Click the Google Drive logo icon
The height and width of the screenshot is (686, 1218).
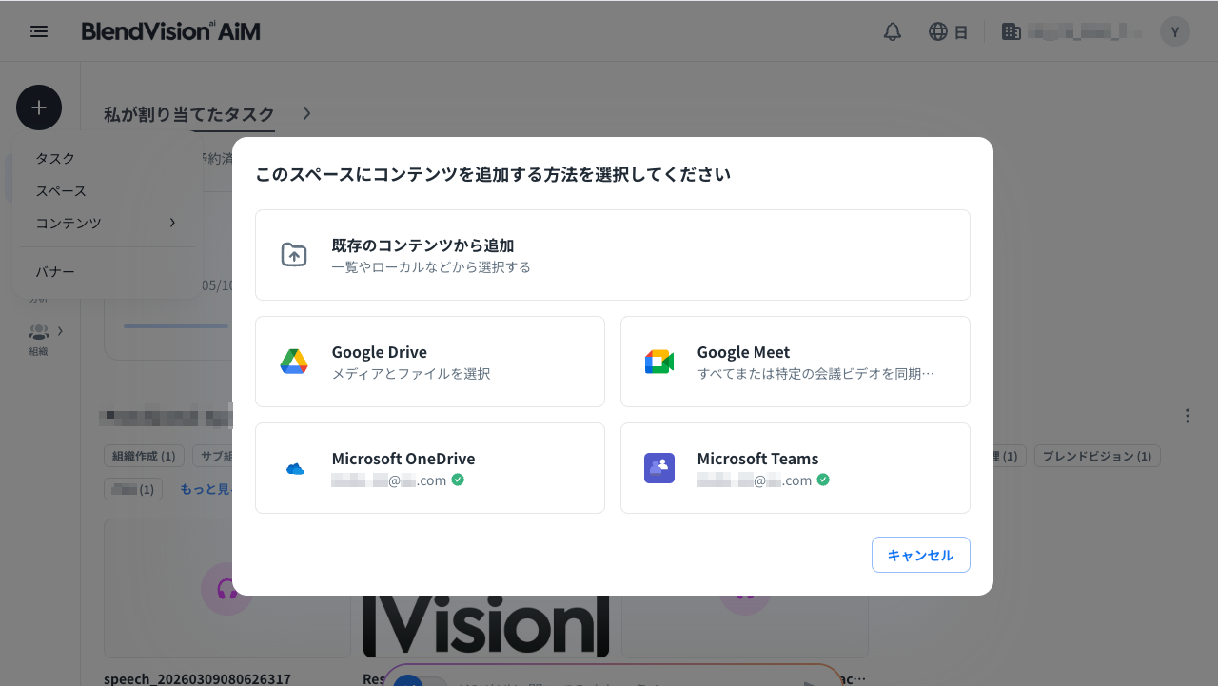click(x=294, y=362)
